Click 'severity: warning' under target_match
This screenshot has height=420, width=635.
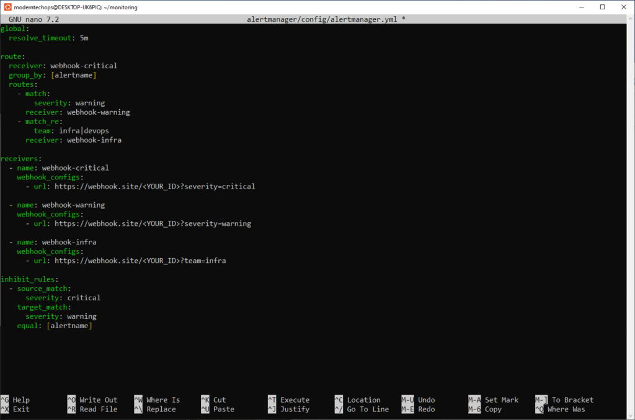(x=61, y=316)
